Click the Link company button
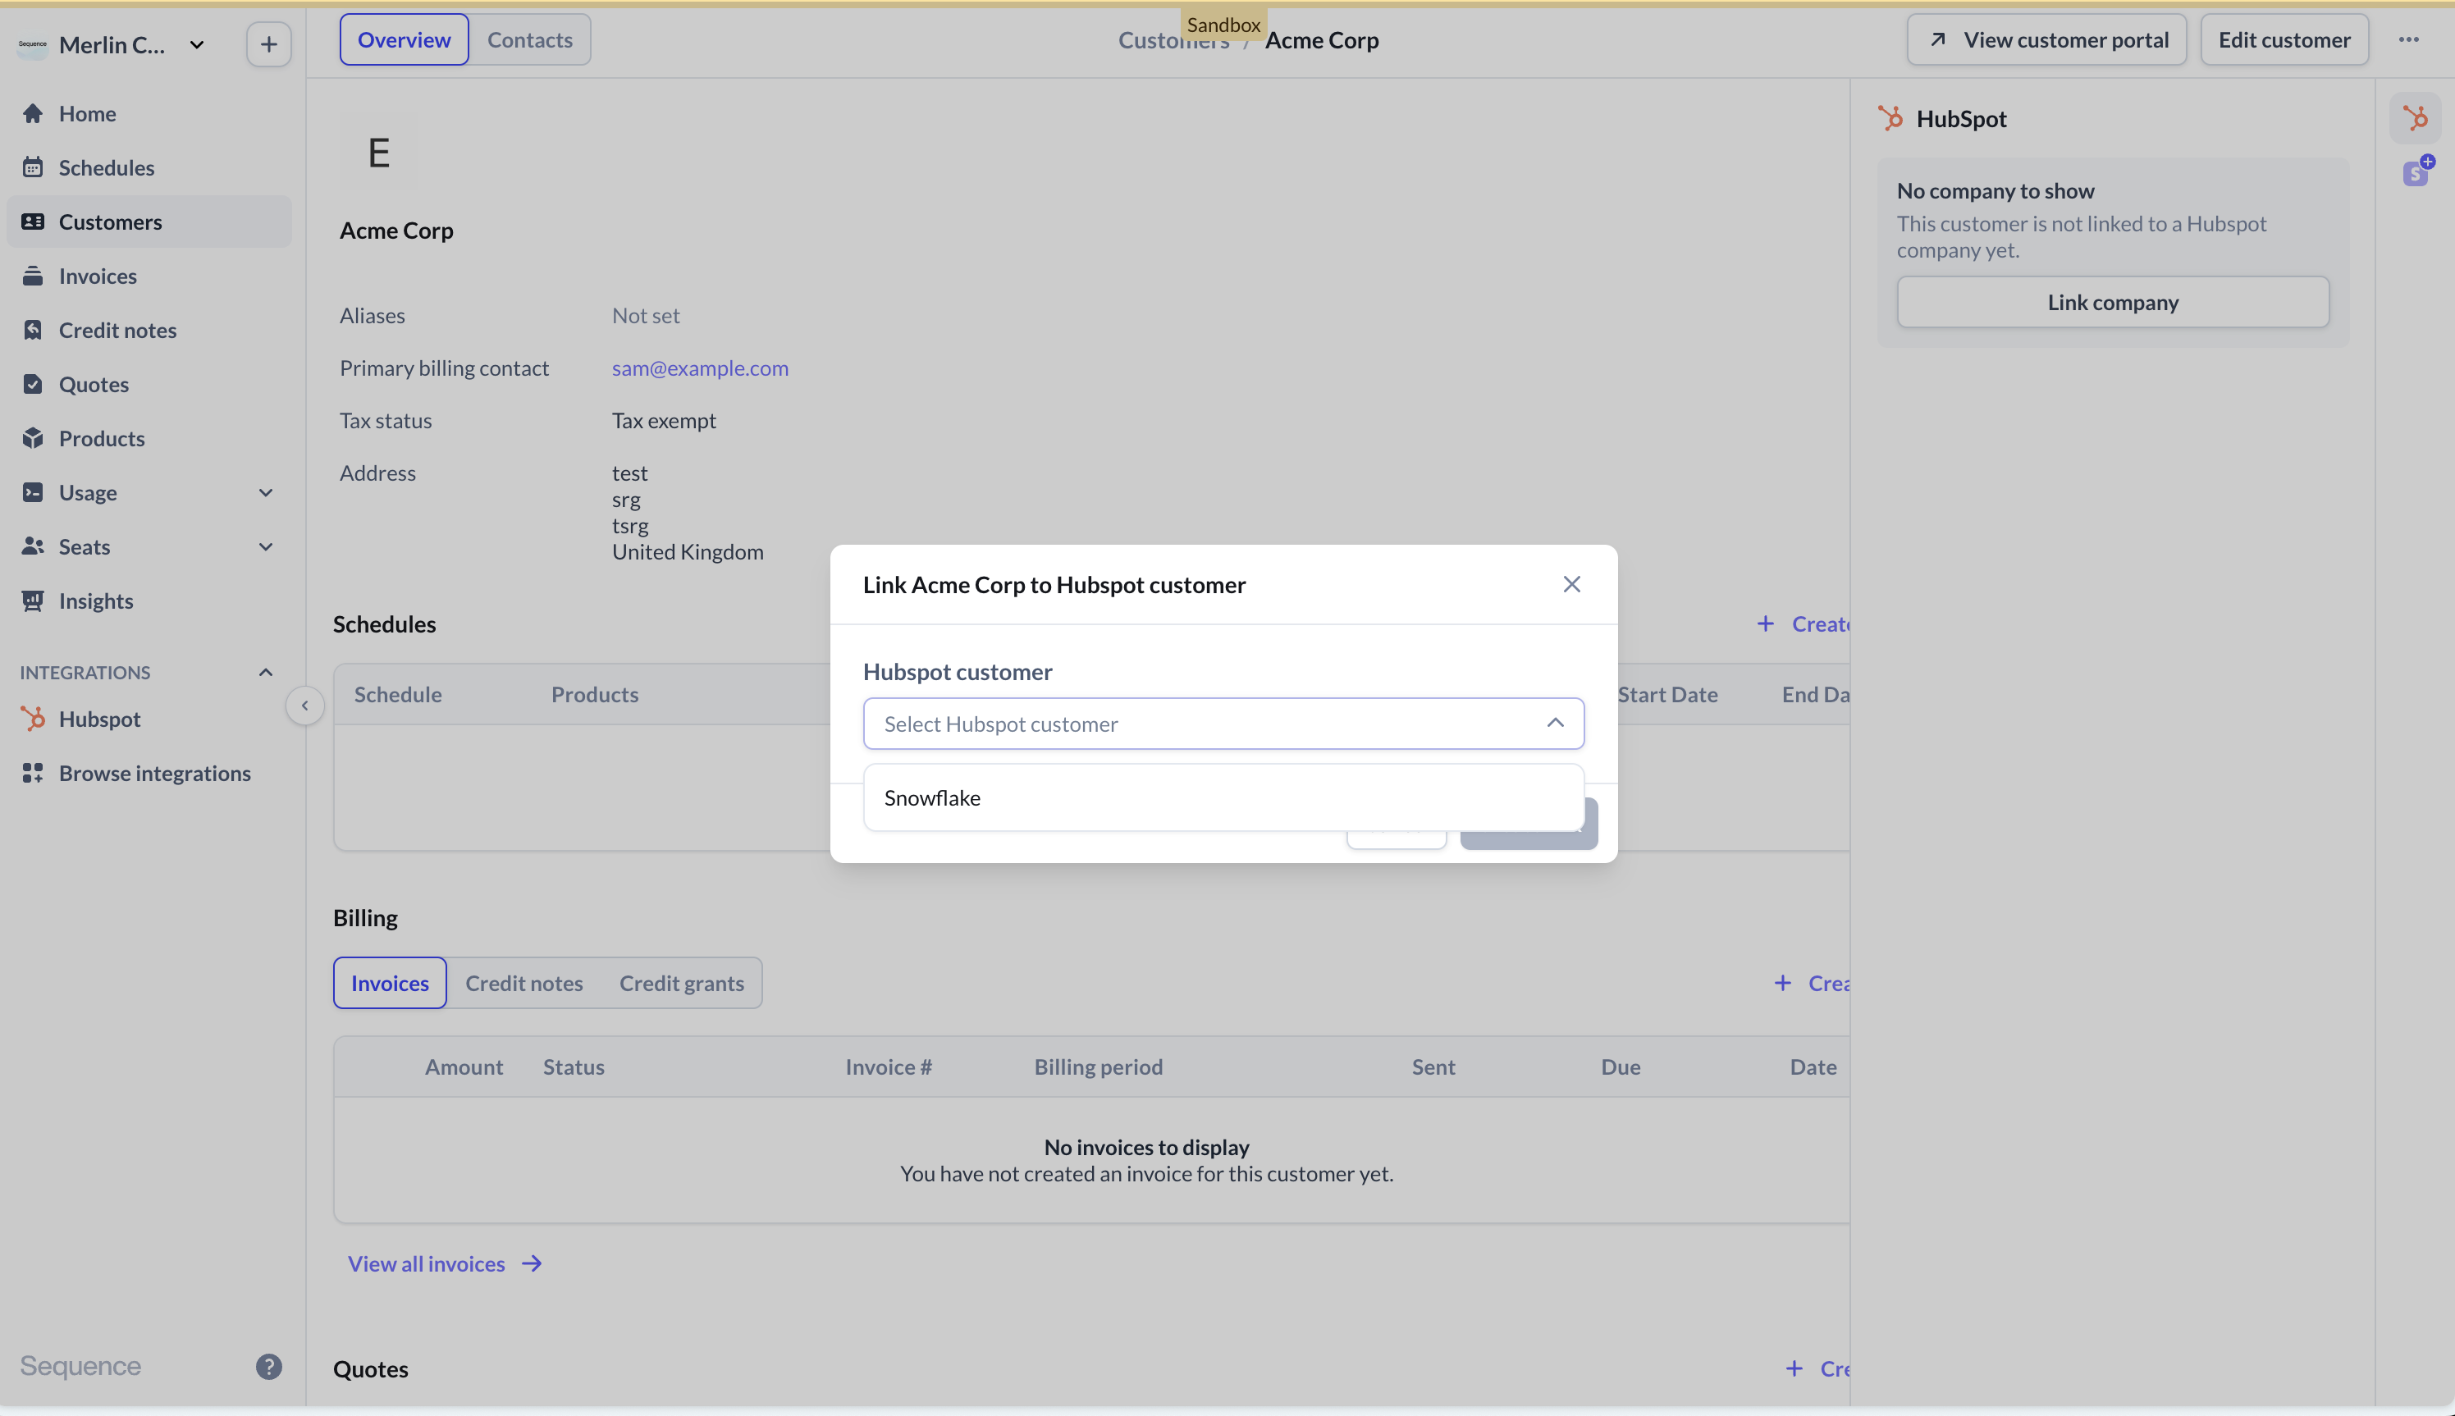This screenshot has width=2455, height=1416. point(2113,303)
